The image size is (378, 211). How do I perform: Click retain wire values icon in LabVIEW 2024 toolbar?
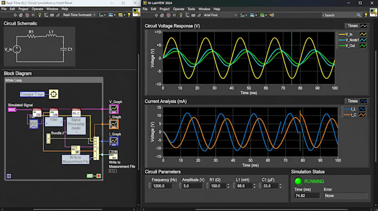point(187,15)
